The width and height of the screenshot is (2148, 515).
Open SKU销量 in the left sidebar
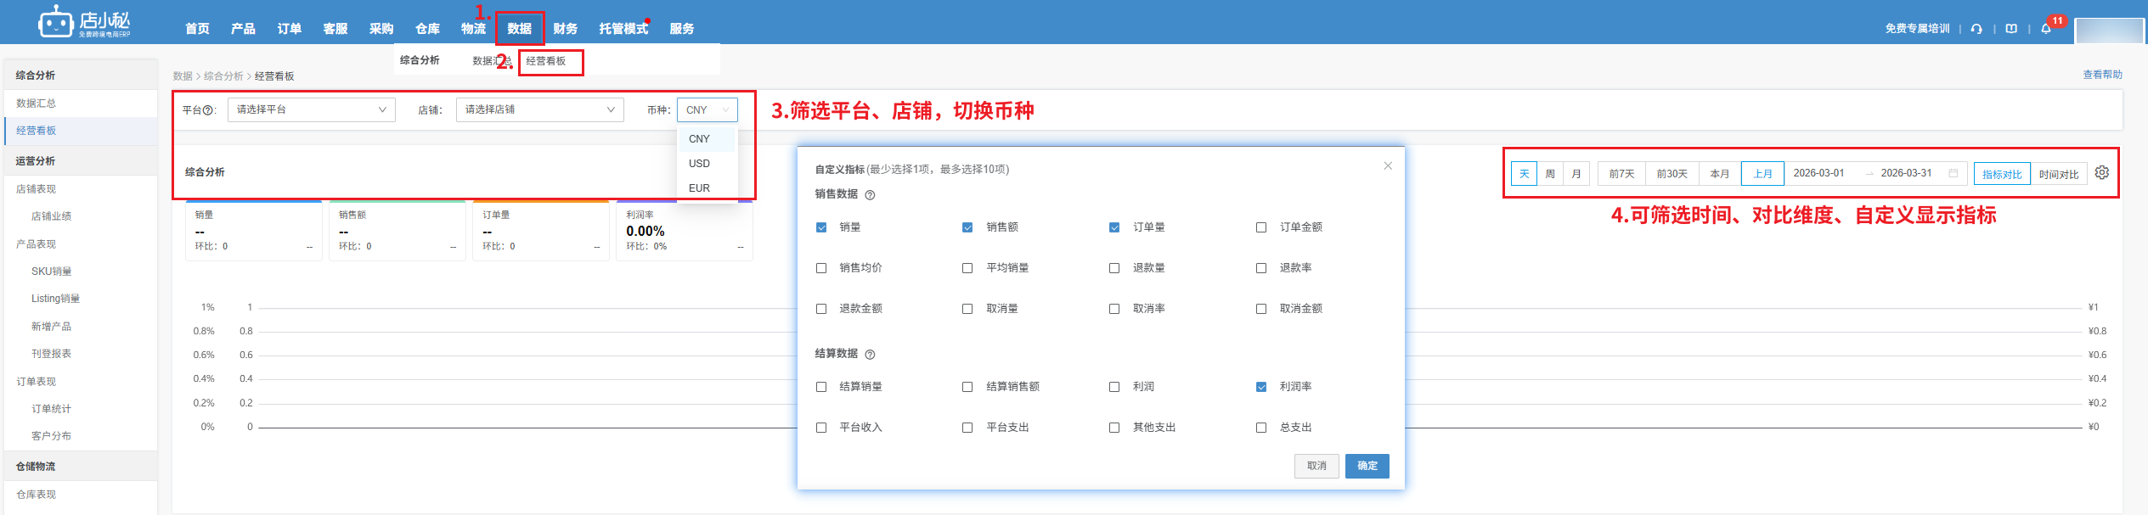point(52,271)
